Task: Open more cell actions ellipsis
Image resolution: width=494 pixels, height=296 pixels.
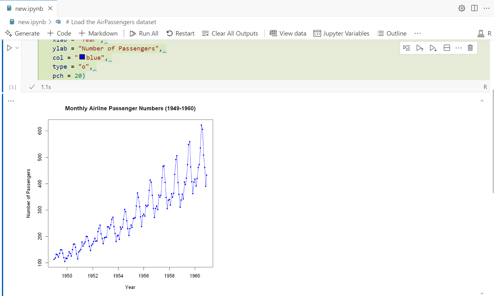Action: point(458,48)
